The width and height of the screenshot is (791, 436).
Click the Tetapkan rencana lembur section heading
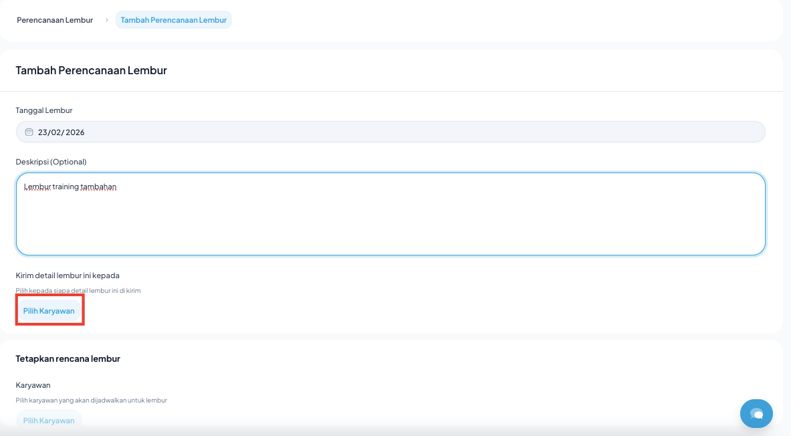click(68, 358)
